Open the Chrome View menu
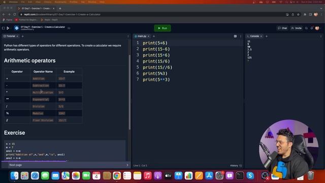This screenshot has height=183, width=325. coord(38,2)
